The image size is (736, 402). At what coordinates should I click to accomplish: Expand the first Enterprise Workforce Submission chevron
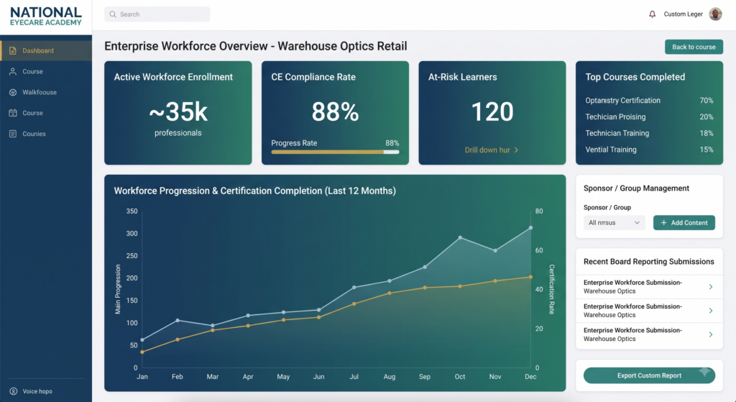(711, 286)
